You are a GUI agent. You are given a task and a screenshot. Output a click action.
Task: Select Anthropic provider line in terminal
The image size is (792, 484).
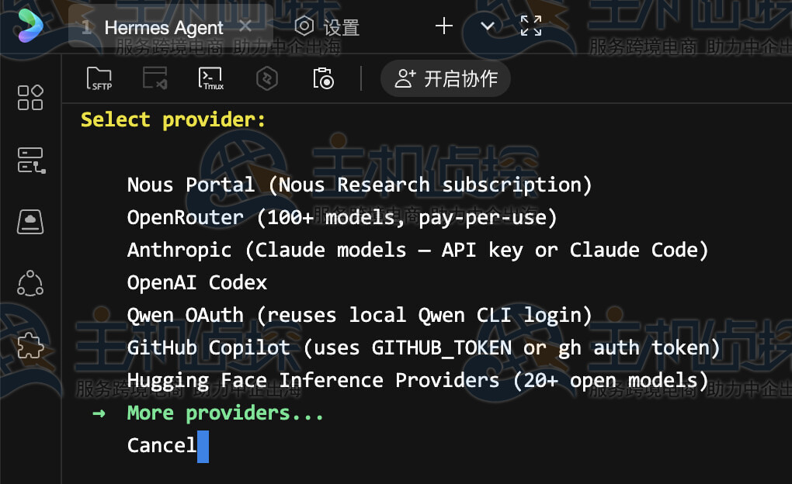tap(418, 250)
